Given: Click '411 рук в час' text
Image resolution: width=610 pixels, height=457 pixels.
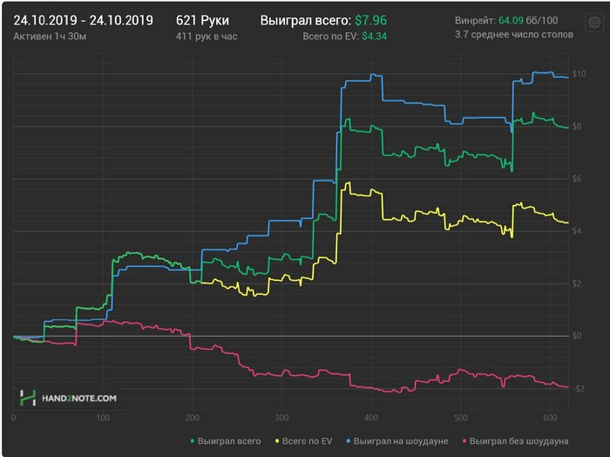Looking at the screenshot, I should (207, 37).
